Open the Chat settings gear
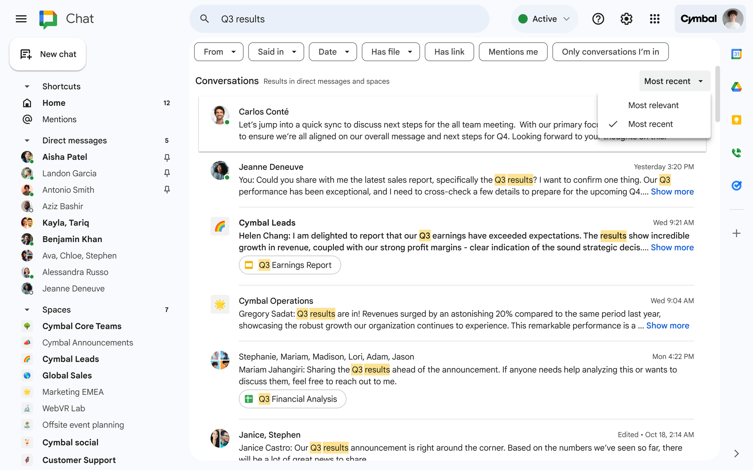The image size is (753, 470). (x=626, y=19)
